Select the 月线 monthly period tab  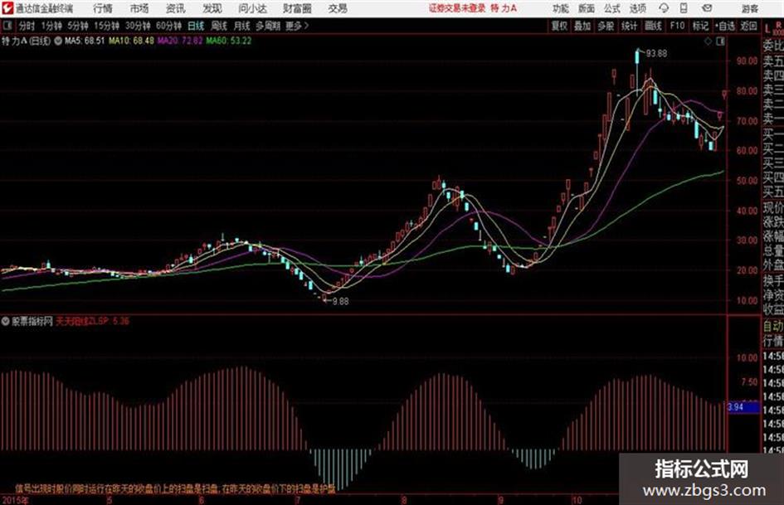click(x=242, y=26)
